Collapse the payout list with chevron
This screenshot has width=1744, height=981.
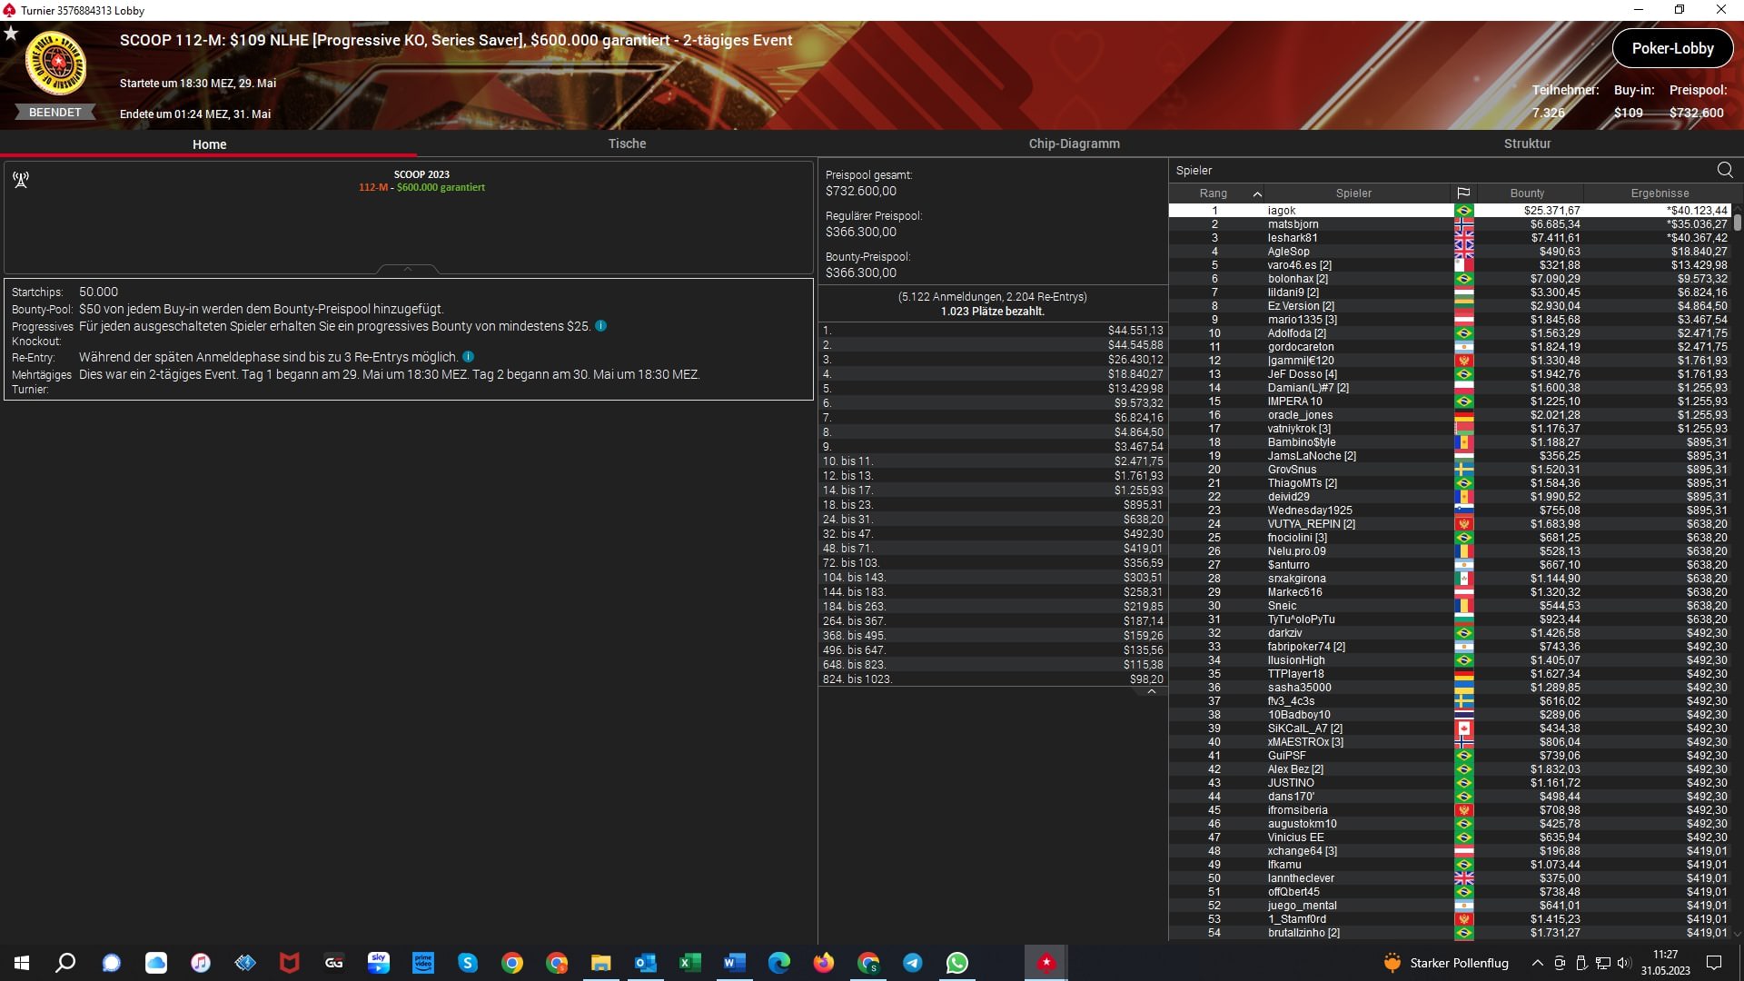1152,691
